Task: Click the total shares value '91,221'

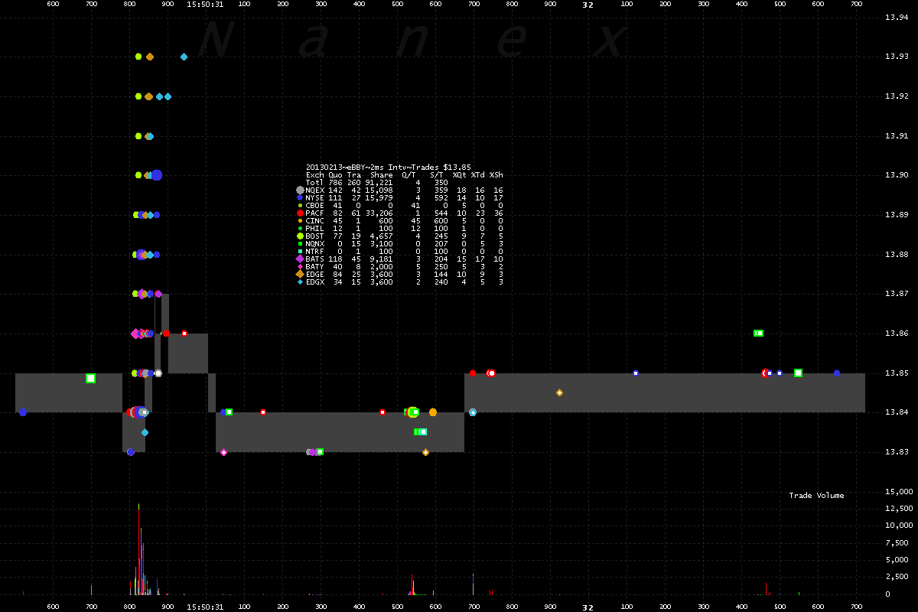Action: click(x=379, y=182)
